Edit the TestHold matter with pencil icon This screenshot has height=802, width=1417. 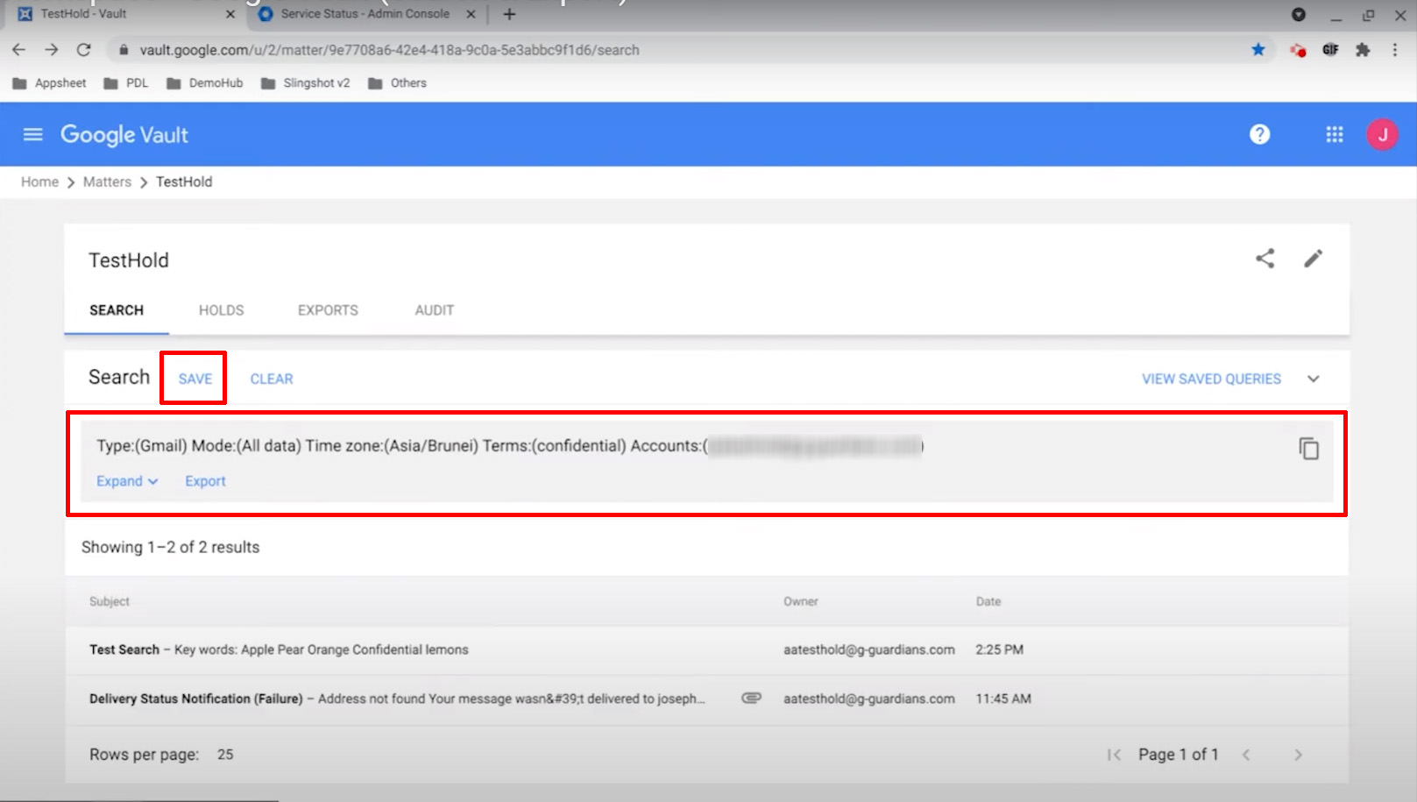[x=1313, y=259]
